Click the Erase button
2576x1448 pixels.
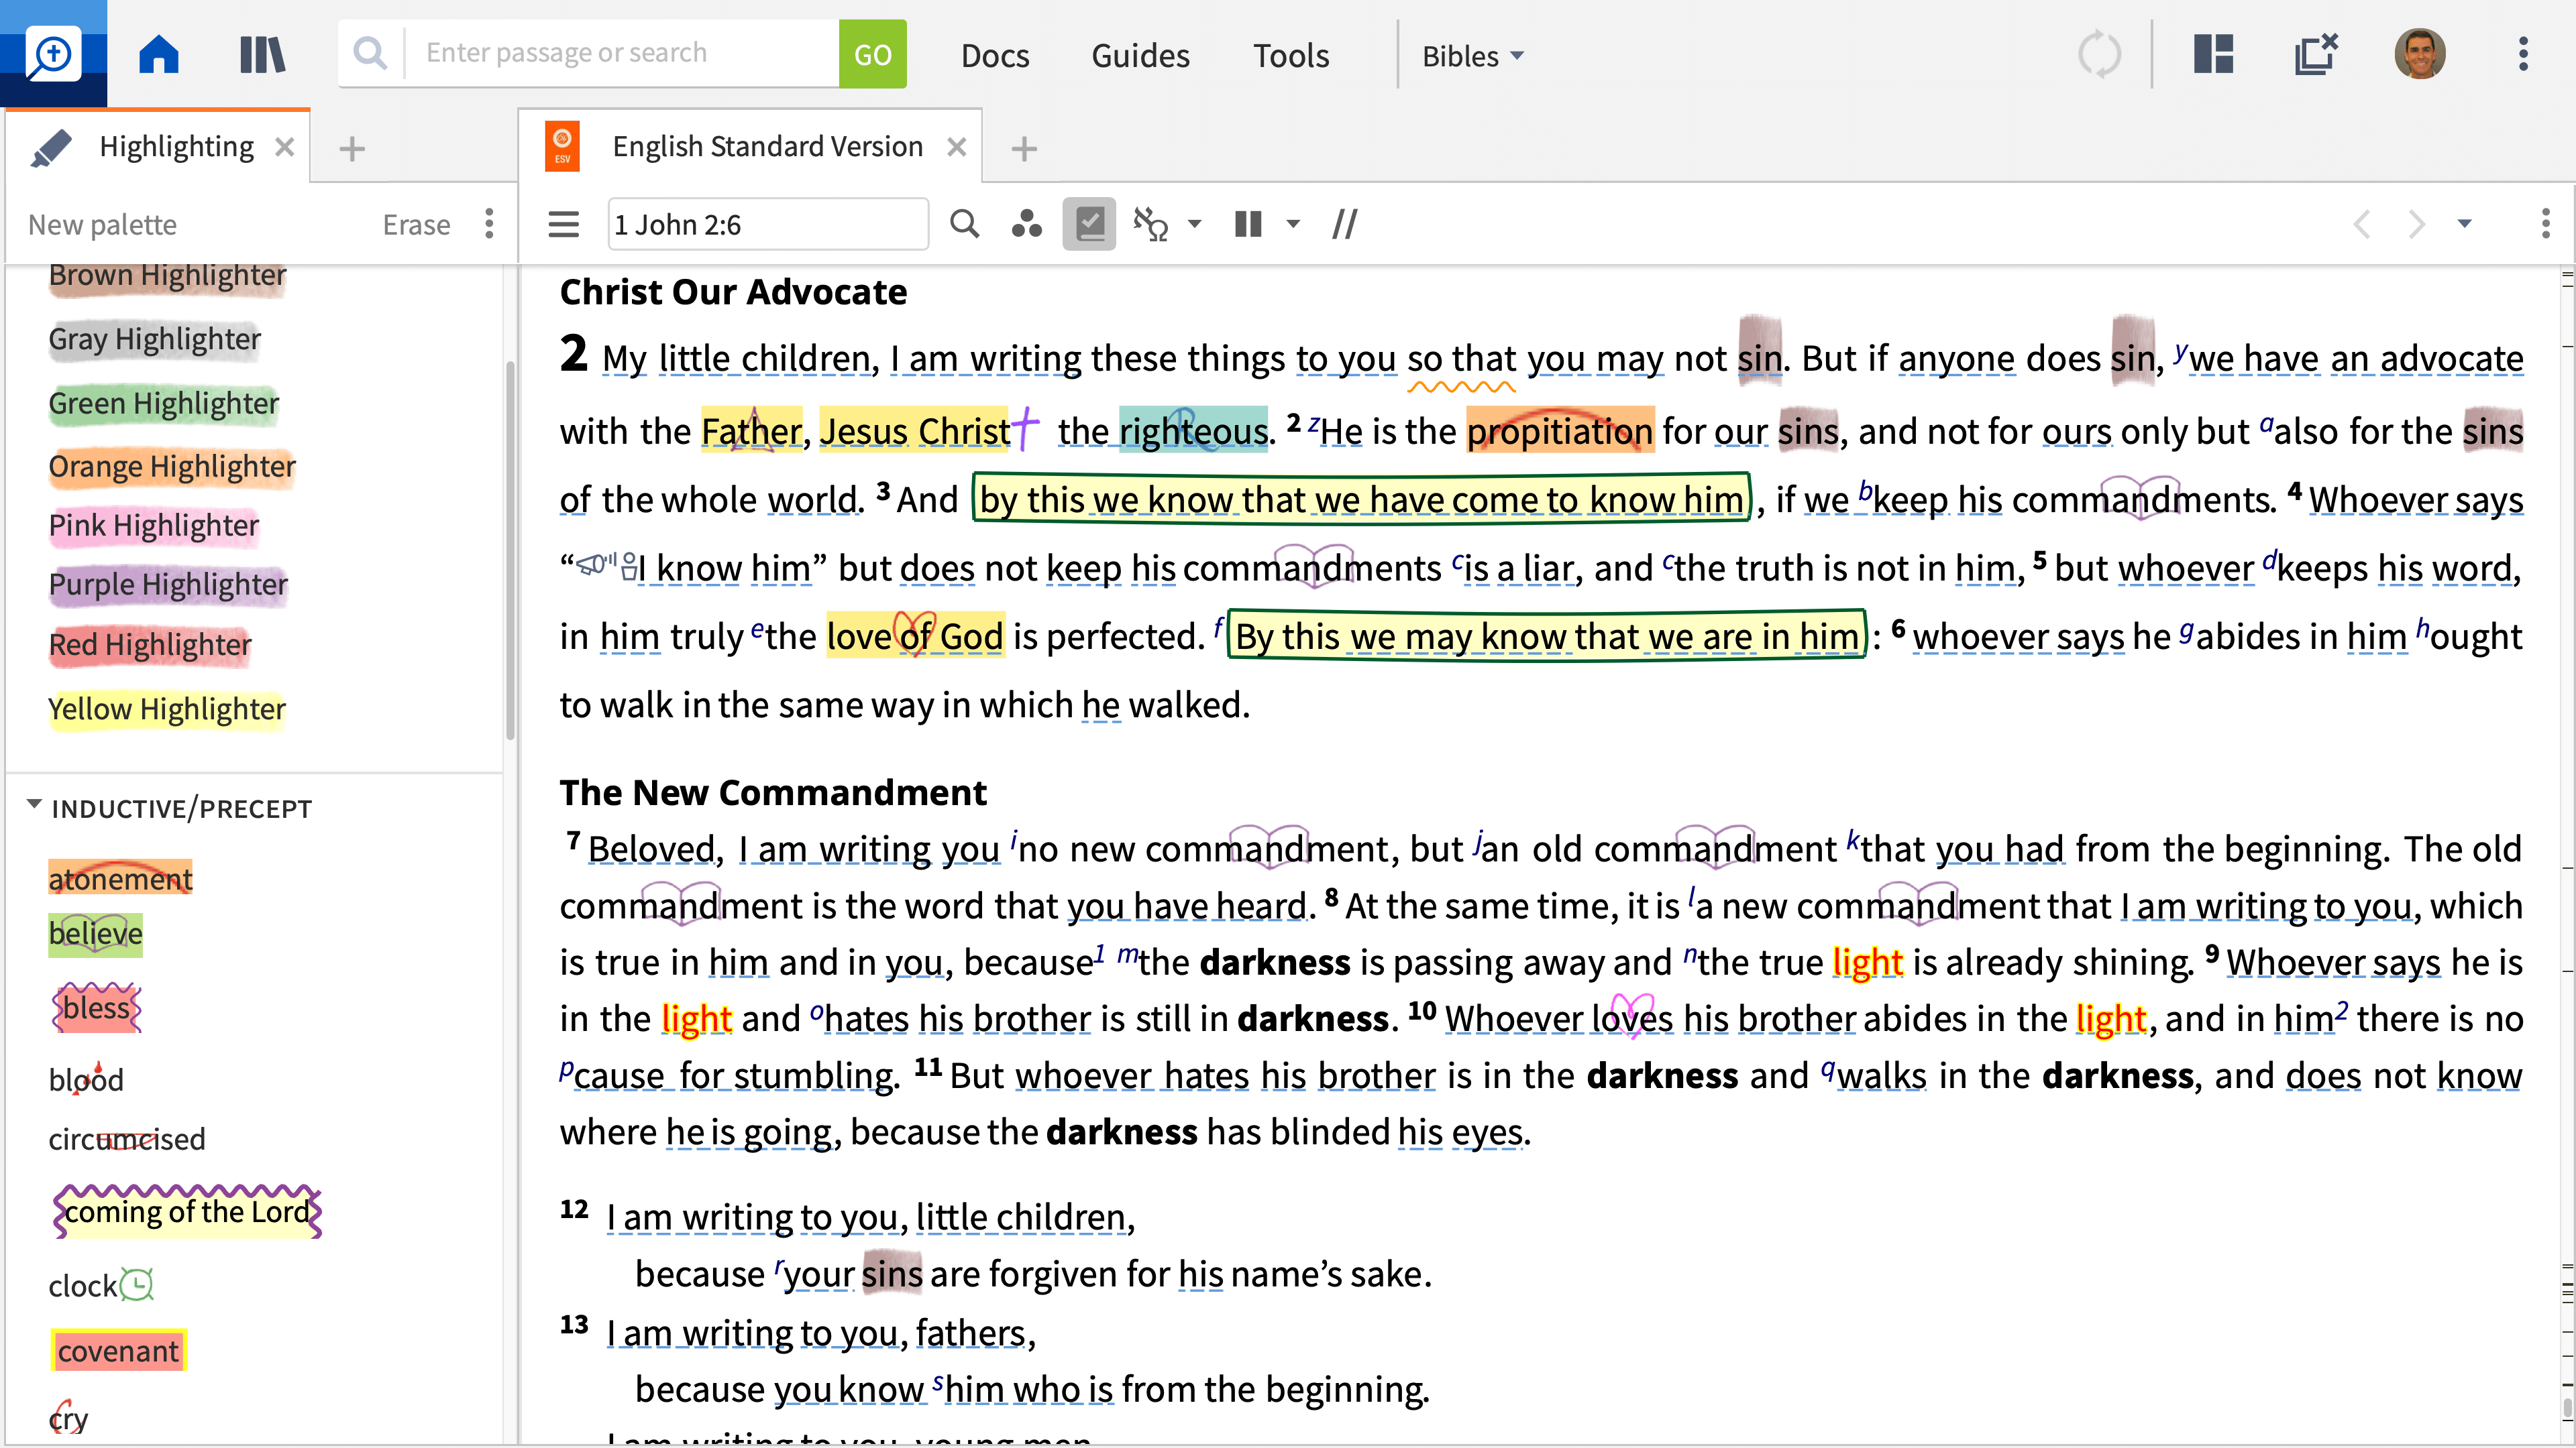tap(416, 225)
